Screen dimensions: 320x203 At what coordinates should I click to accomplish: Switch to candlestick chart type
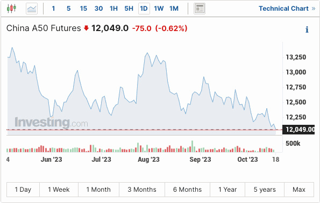(x=11, y=9)
